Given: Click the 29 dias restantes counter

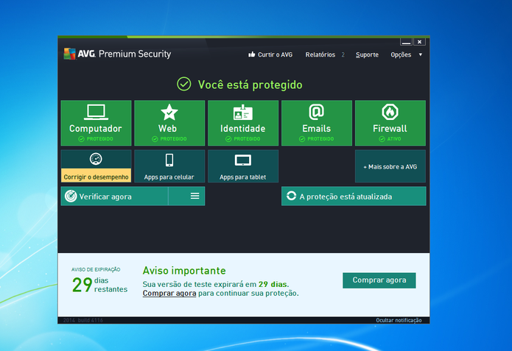Looking at the screenshot, I should point(99,285).
